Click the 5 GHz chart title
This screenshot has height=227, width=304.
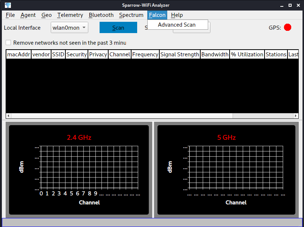[x=227, y=138]
